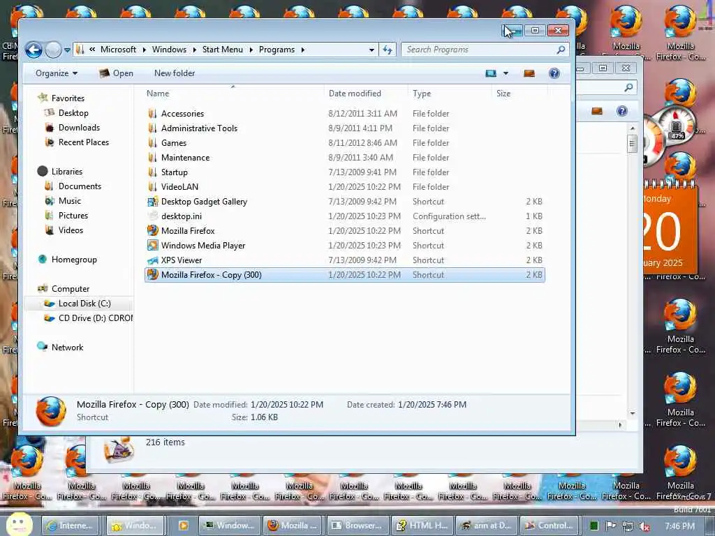Select the Windows Media Player shortcut icon

coord(153,245)
